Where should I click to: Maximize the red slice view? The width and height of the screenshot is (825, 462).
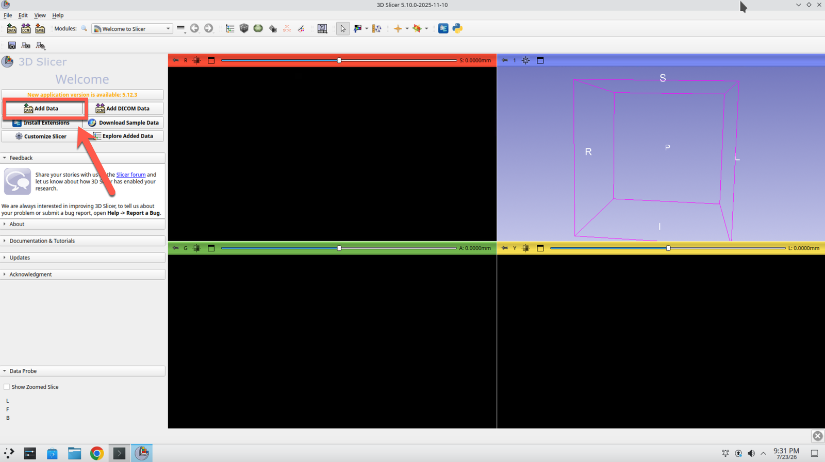point(211,60)
